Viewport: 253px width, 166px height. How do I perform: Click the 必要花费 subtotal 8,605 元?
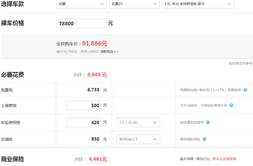pyautogui.click(x=97, y=75)
